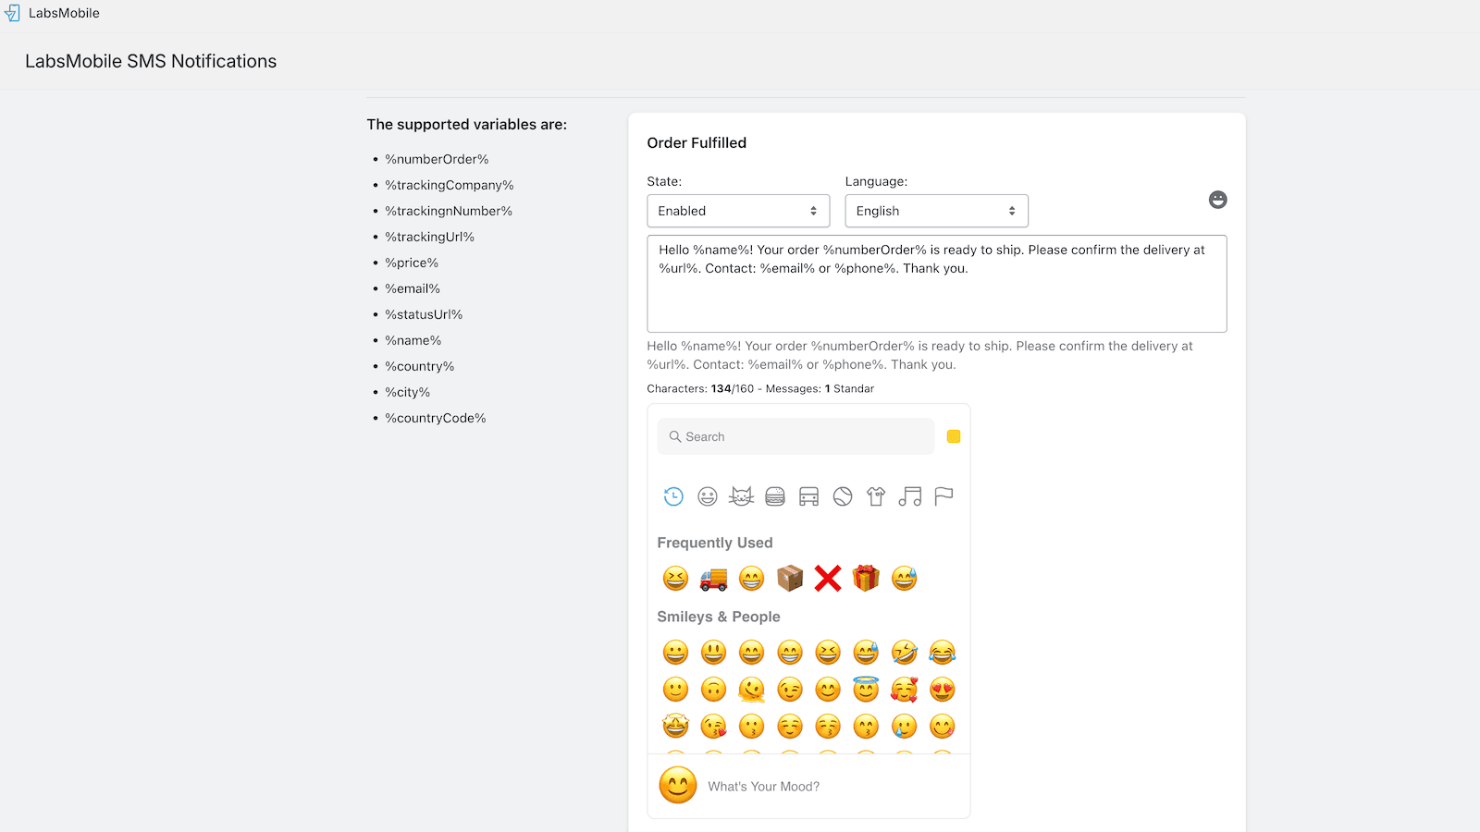The image size is (1480, 832).
Task: Expand the Language dropdown showing English
Action: click(935, 211)
